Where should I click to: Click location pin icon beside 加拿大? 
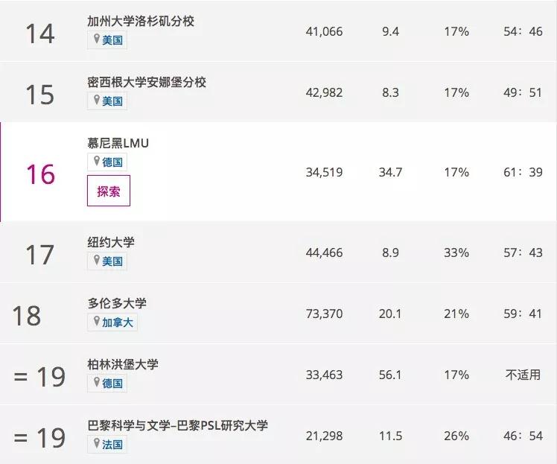point(96,322)
